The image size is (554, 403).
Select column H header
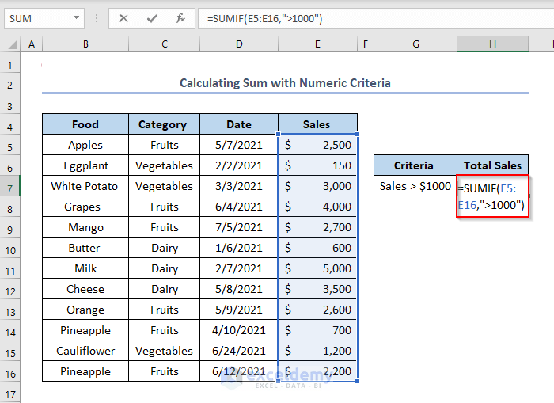pyautogui.click(x=492, y=44)
